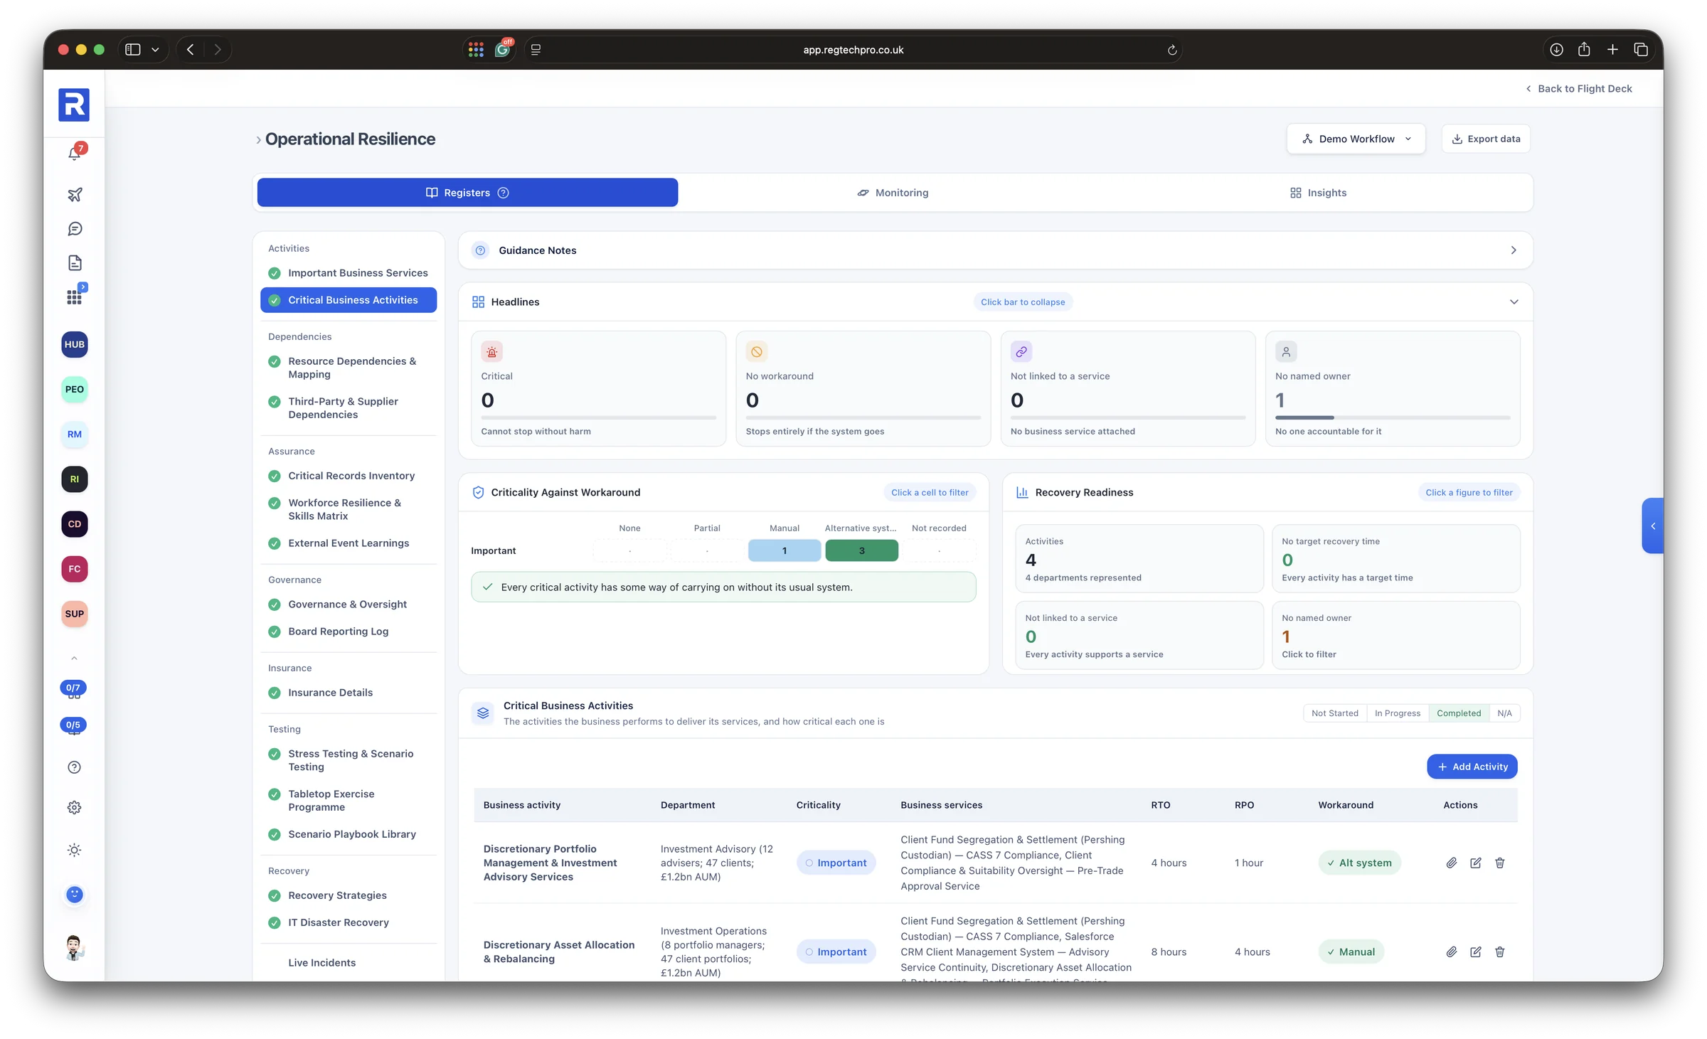The width and height of the screenshot is (1707, 1039).
Task: Open Important Business Services register
Action: (x=349, y=273)
